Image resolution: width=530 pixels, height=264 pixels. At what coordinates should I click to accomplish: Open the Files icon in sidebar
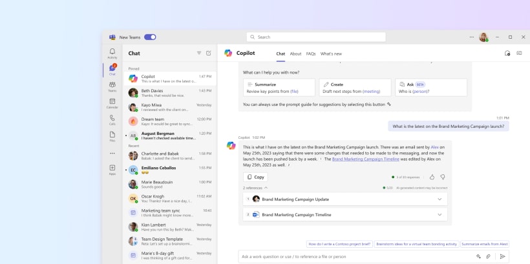(112, 134)
